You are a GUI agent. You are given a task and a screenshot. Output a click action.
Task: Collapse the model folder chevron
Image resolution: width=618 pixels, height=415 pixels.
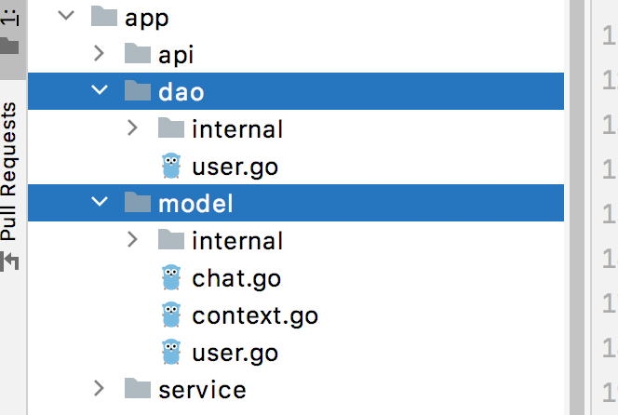tap(100, 201)
